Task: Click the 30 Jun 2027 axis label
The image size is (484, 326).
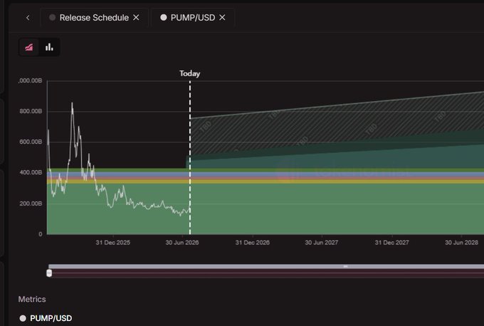Action: pyautogui.click(x=322, y=243)
